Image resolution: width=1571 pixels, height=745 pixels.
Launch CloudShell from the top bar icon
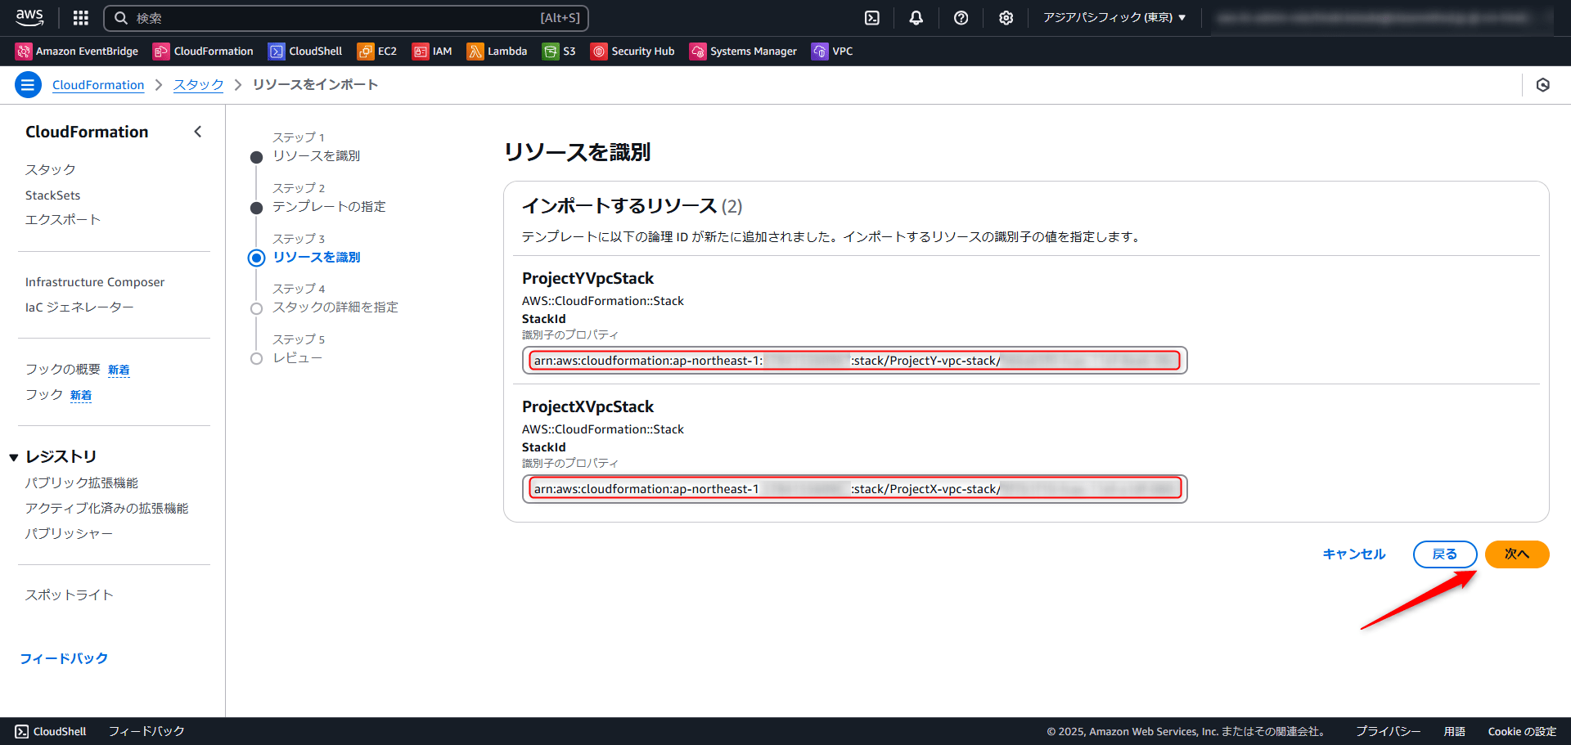872,17
